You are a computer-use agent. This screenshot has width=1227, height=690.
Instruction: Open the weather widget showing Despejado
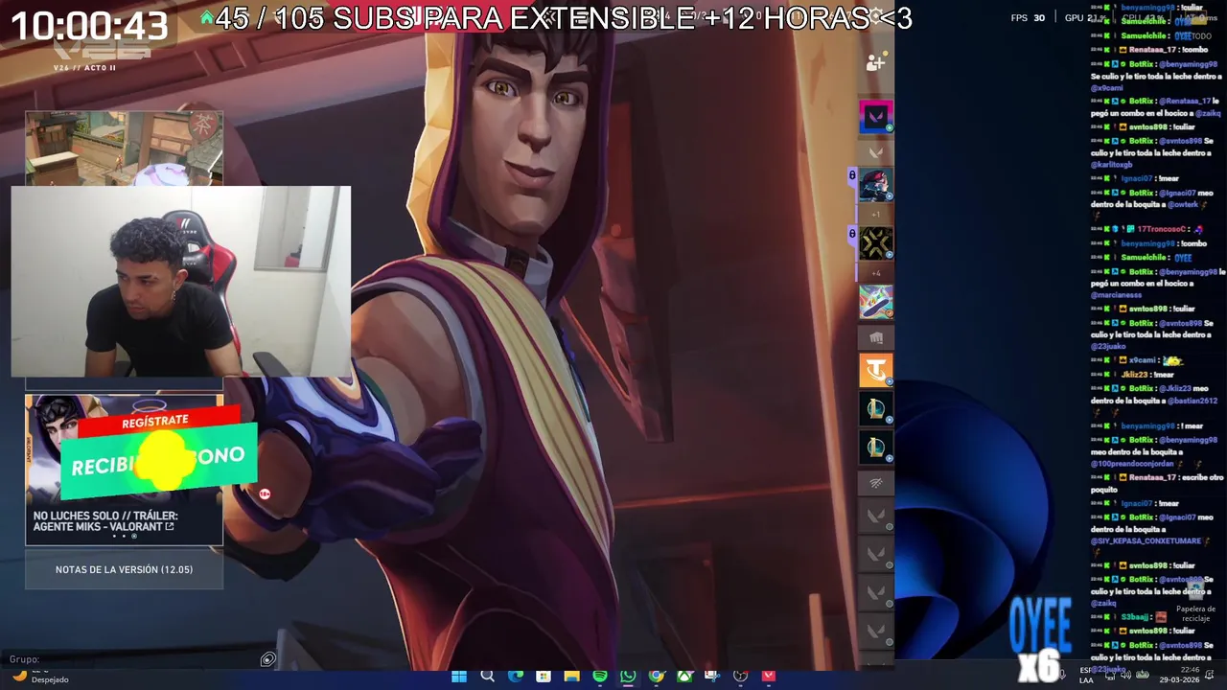click(x=40, y=677)
